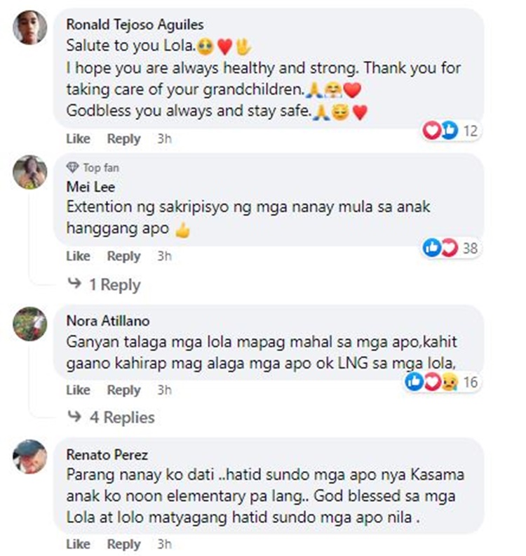Viewport: 526px width, 556px height.
Task: Click Nora Atillano's profile avatar
Action: [x=29, y=324]
